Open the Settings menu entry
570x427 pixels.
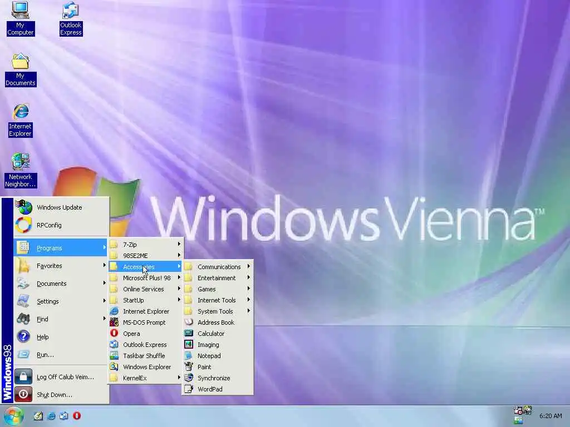click(61, 301)
